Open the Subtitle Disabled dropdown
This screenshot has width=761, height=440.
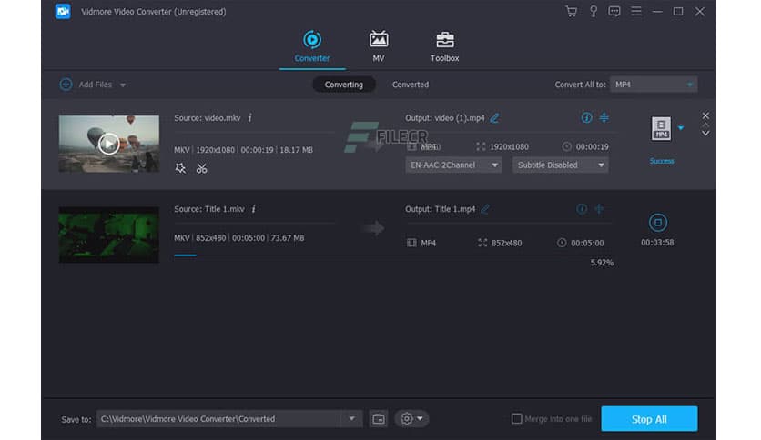pyautogui.click(x=560, y=165)
